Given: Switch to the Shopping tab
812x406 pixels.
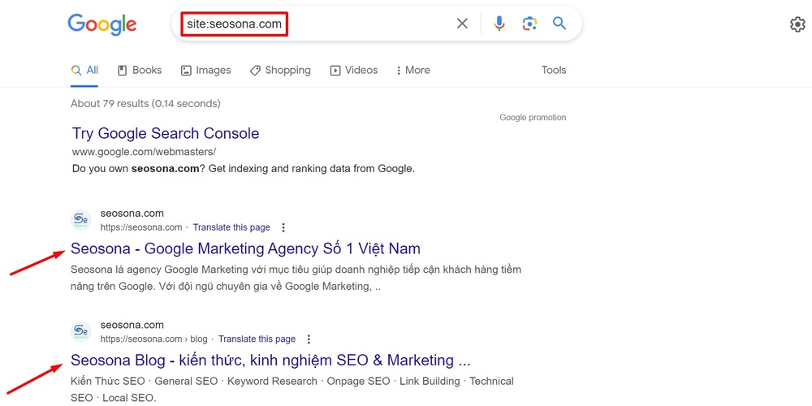Looking at the screenshot, I should pyautogui.click(x=280, y=71).
